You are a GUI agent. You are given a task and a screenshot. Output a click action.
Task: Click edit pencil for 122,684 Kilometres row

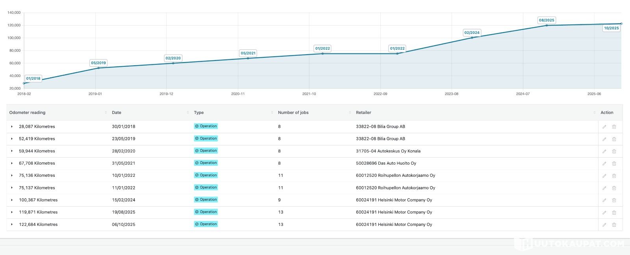point(604,225)
